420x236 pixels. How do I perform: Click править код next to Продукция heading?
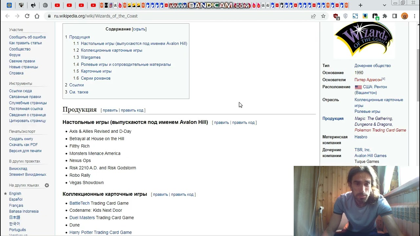pos(132,110)
